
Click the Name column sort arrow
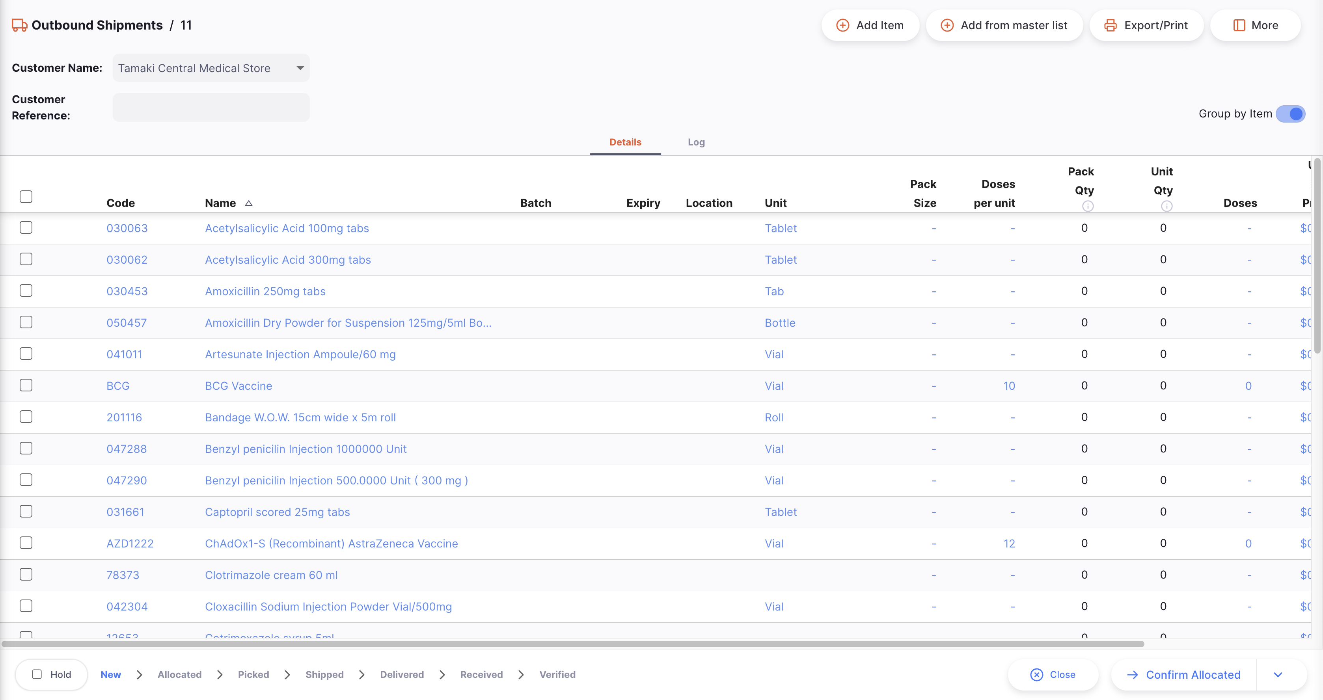coord(249,203)
